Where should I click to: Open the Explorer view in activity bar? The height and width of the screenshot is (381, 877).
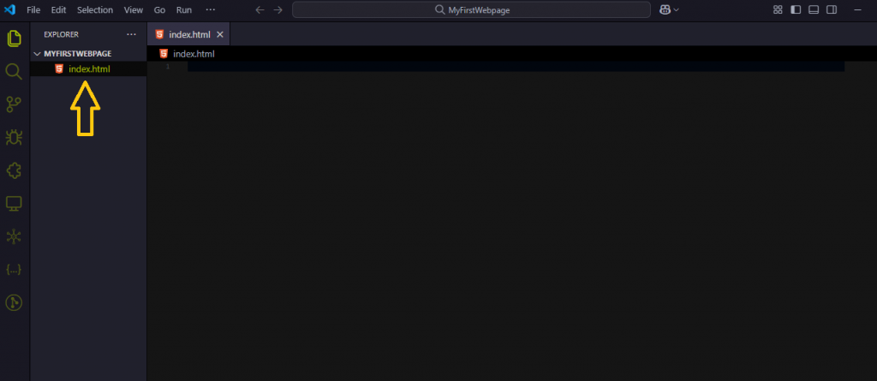pos(14,39)
